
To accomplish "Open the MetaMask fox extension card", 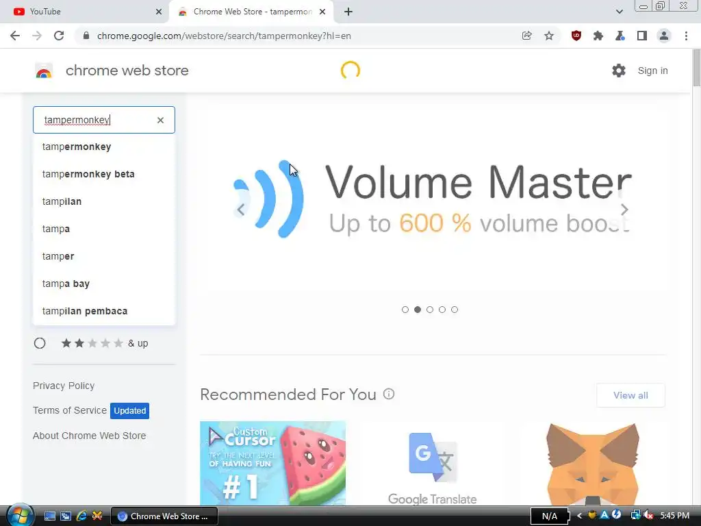I will tap(592, 464).
